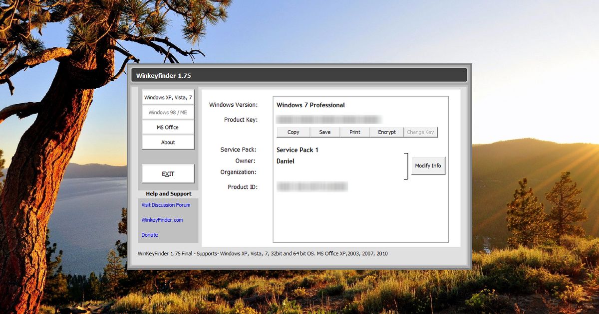Click the Windows Version label
Screen dimensions: 599x314
pyautogui.click(x=233, y=105)
